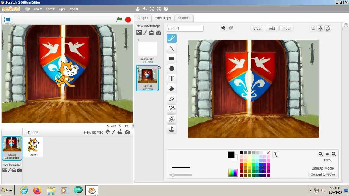Click the castle1 backdrop name field
This screenshot has width=349, height=196.
pyautogui.click(x=185, y=29)
